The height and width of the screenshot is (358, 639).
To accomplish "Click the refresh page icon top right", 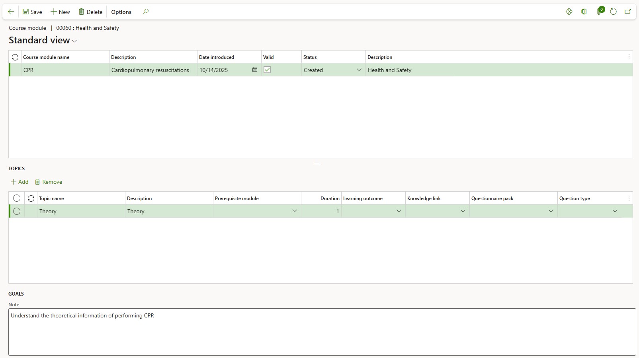I will [613, 12].
